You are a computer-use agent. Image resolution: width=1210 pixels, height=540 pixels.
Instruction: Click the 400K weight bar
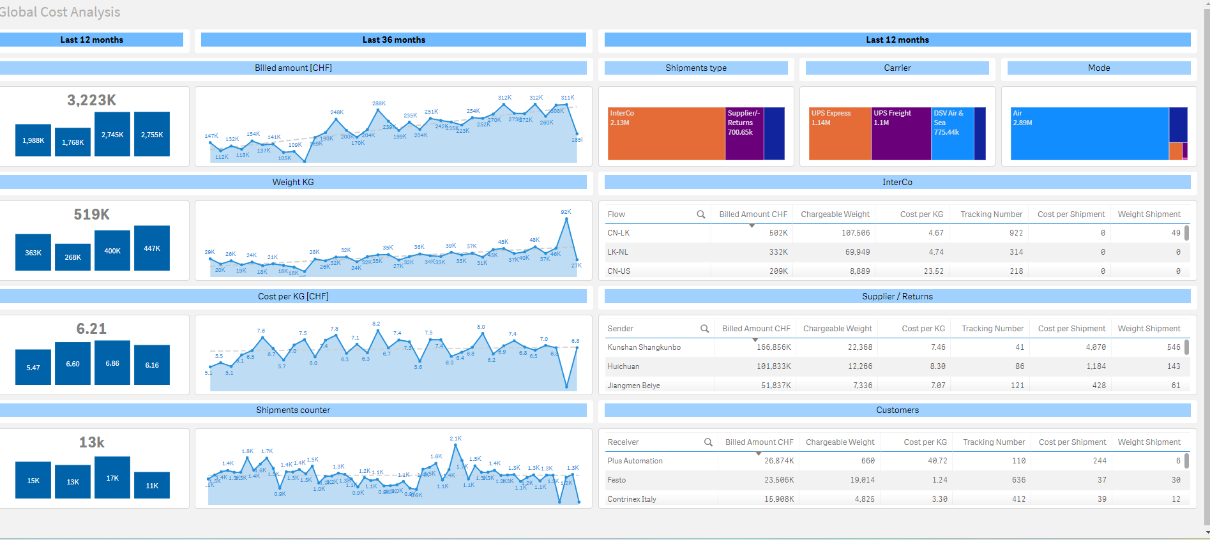tap(112, 251)
